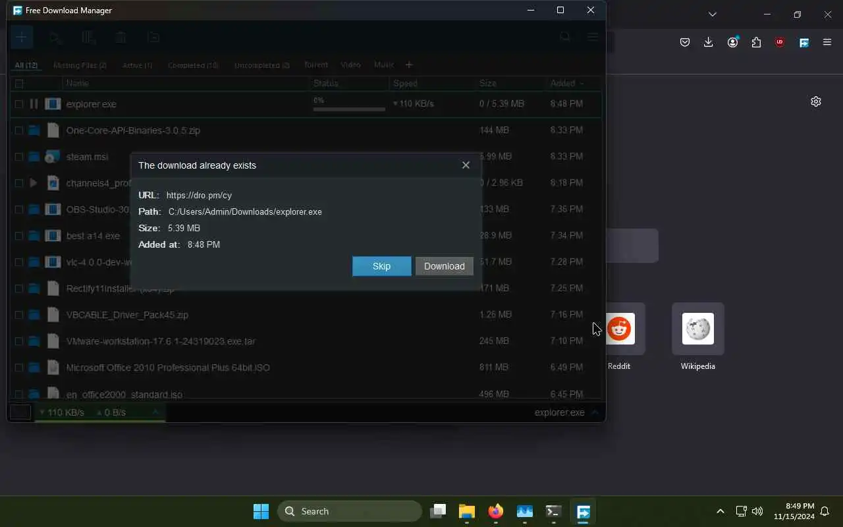Click FDM extension icon in Firefox toolbar
The width and height of the screenshot is (843, 527).
pos(804,42)
